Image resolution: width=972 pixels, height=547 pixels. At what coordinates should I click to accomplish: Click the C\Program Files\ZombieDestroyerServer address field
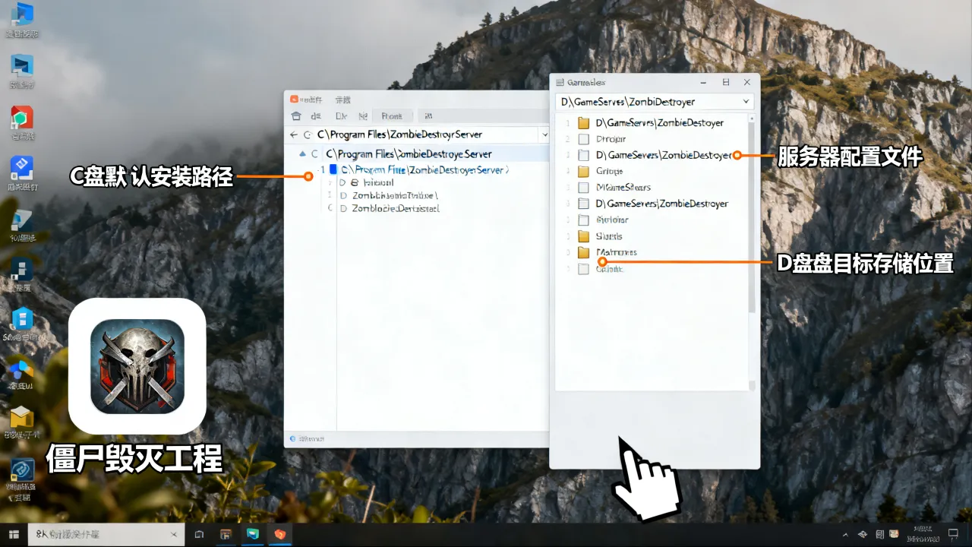425,134
